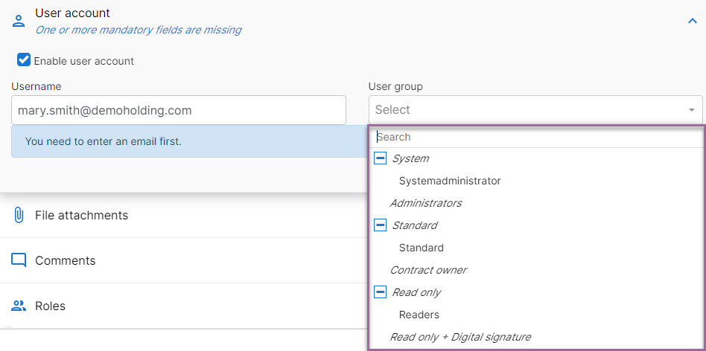706x351 pixels.
Task: Collapse the System group minus icon
Action: pos(381,158)
